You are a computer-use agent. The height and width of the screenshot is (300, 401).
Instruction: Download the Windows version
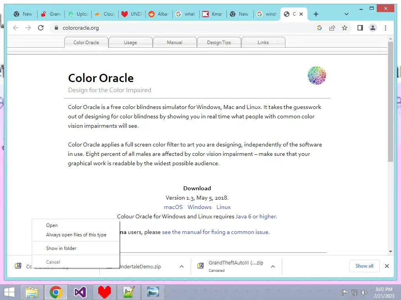(199, 207)
